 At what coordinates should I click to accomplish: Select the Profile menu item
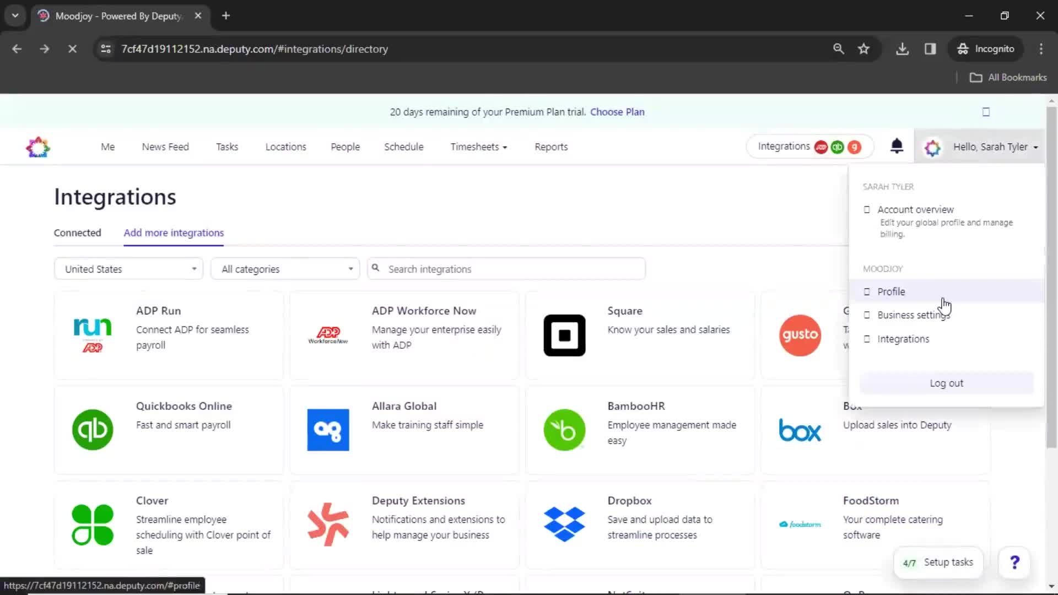892,290
